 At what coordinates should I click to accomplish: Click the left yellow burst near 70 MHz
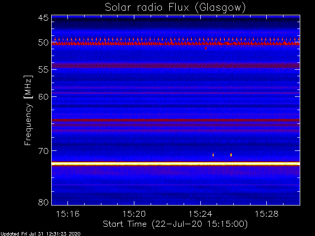point(213,155)
